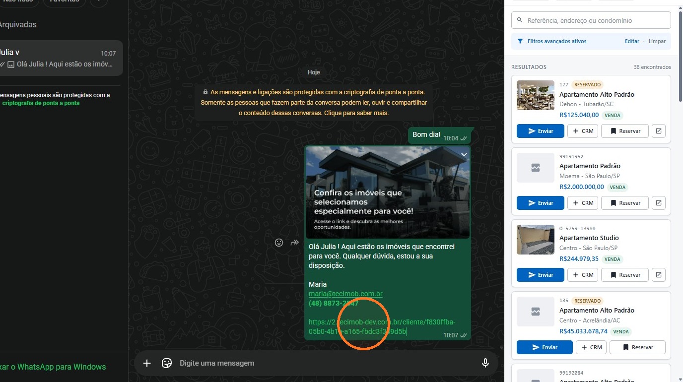Click the (48) phone number in the message

[334, 303]
